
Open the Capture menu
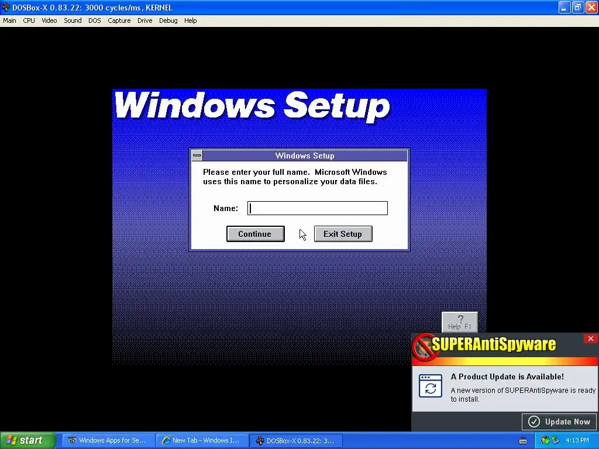click(119, 20)
